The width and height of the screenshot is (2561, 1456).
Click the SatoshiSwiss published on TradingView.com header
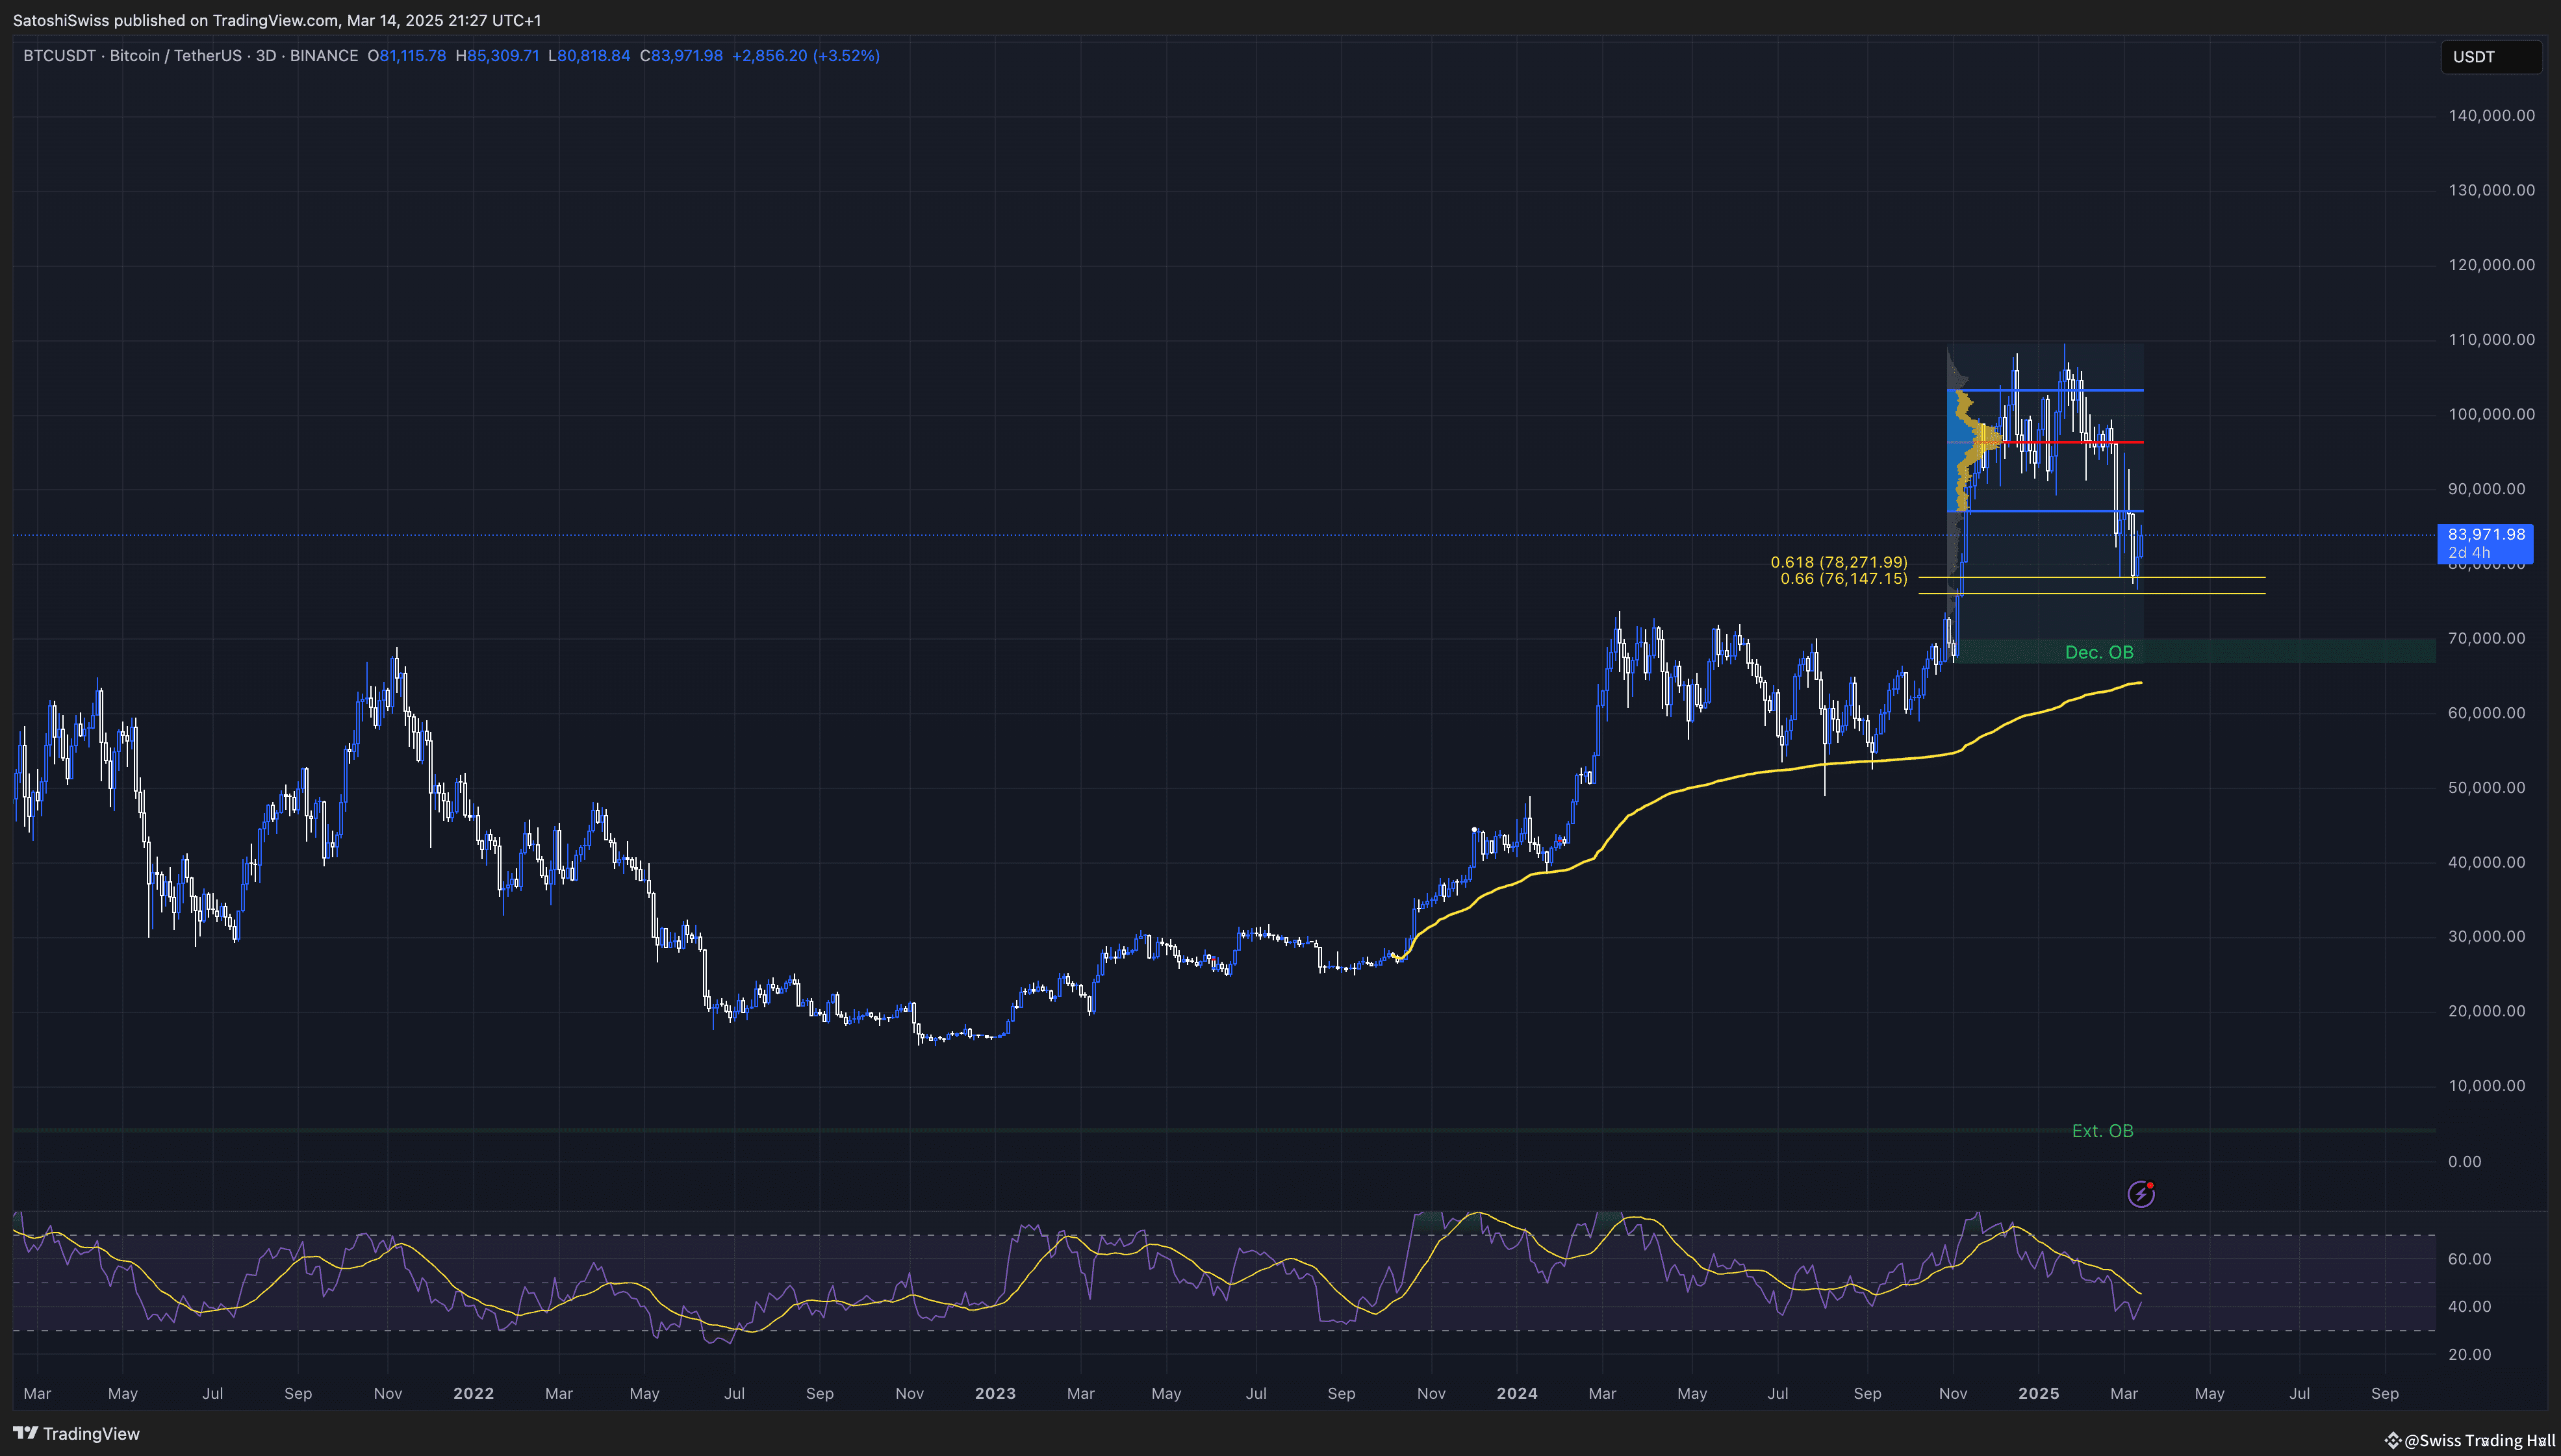click(277, 20)
